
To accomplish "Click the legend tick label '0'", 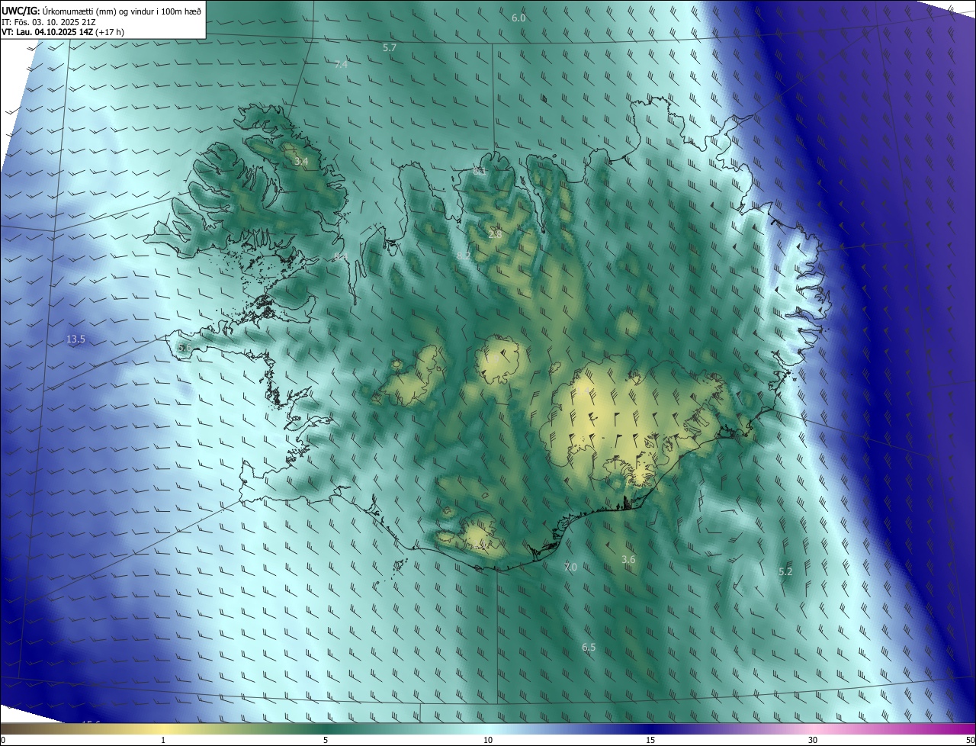I will tap(3, 740).
